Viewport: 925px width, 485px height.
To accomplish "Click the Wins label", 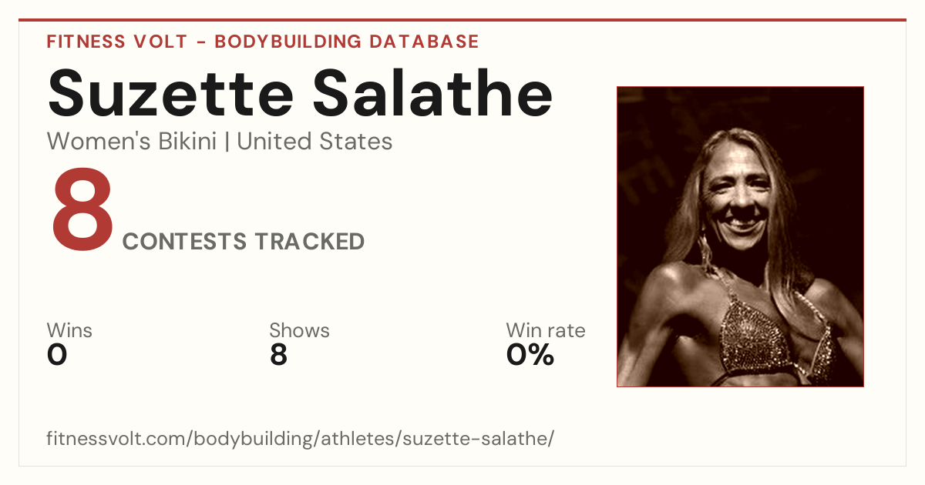I will click(69, 330).
